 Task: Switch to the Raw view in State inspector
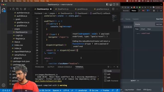pyautogui.click(x=149, y=29)
